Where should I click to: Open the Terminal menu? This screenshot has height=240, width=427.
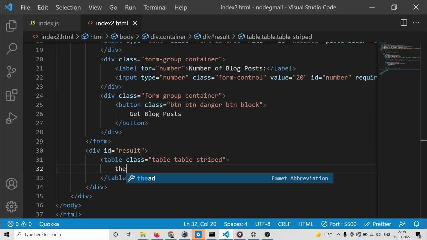tap(155, 7)
